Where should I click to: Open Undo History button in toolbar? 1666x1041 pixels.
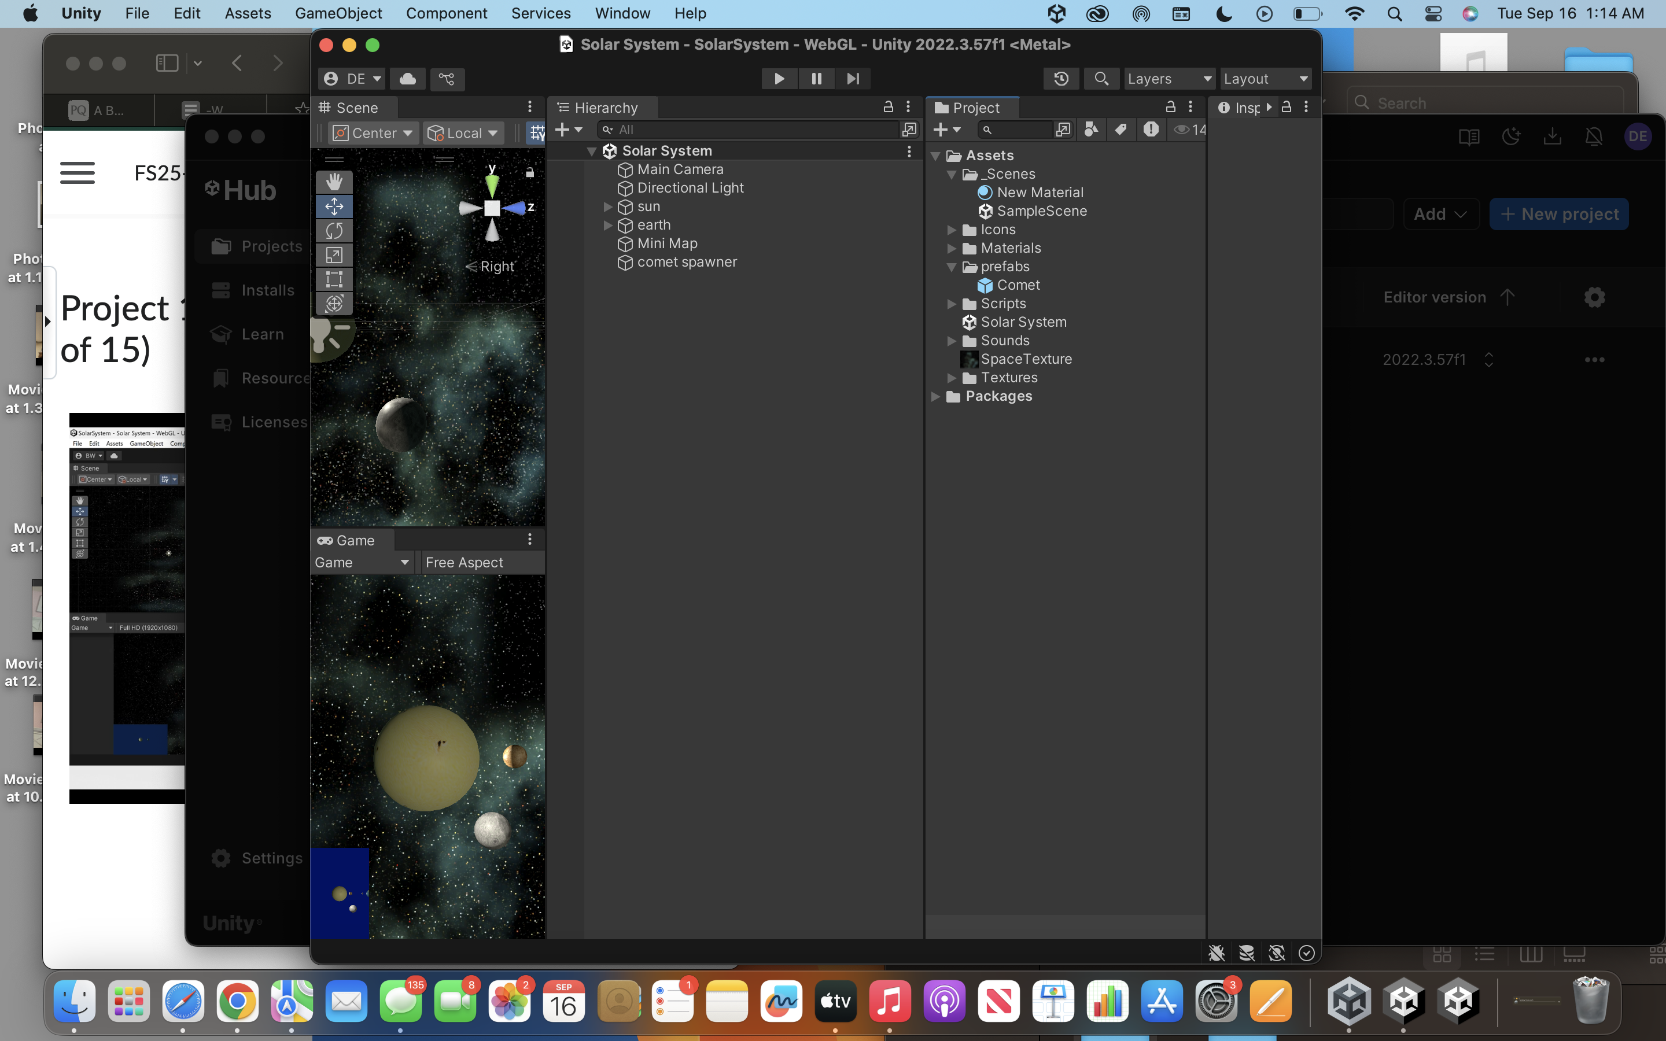[x=1061, y=79]
